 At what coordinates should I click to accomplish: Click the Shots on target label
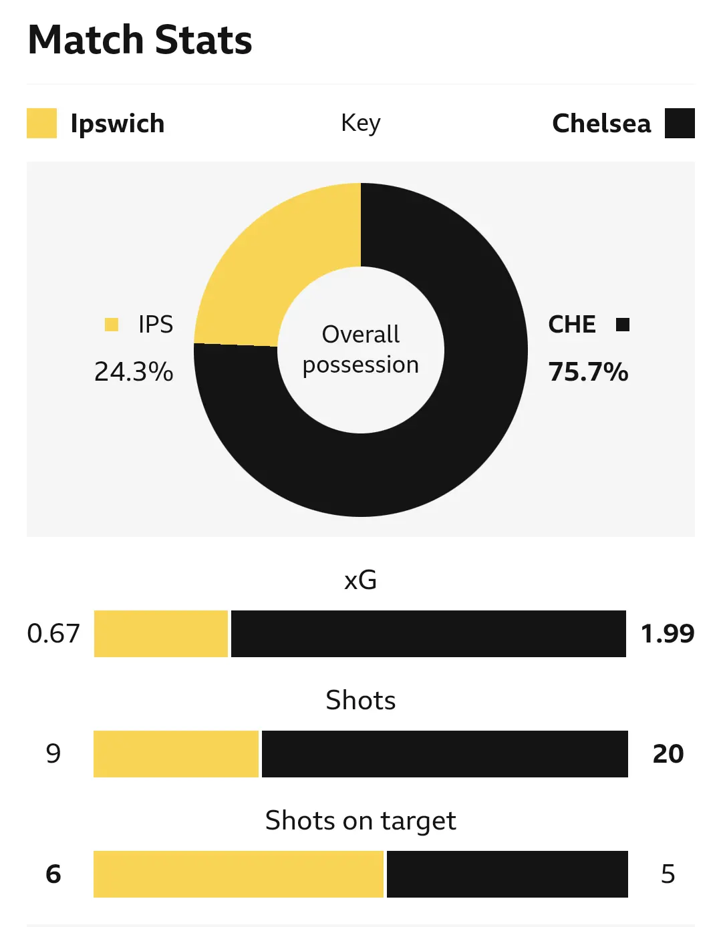tap(361, 821)
